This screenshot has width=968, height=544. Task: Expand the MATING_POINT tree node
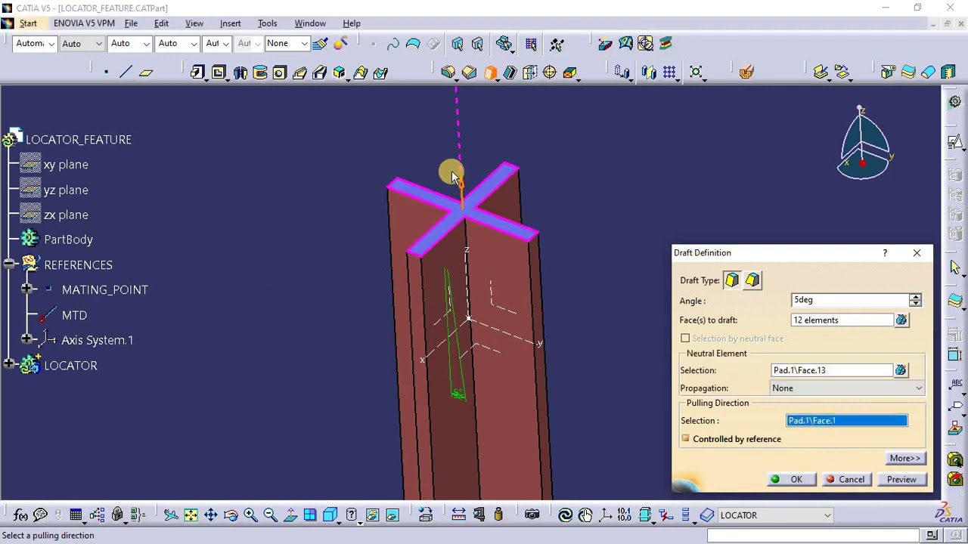pyautogui.click(x=27, y=289)
